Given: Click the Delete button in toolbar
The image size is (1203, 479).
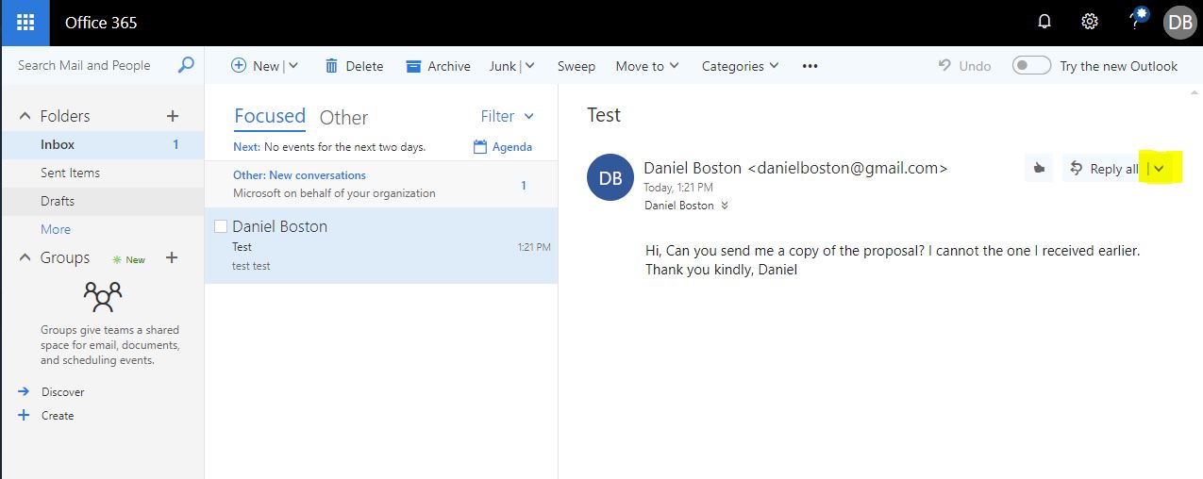Looking at the screenshot, I should click(354, 66).
